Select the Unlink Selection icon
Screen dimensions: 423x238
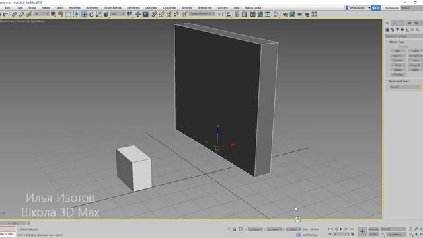coord(21,15)
